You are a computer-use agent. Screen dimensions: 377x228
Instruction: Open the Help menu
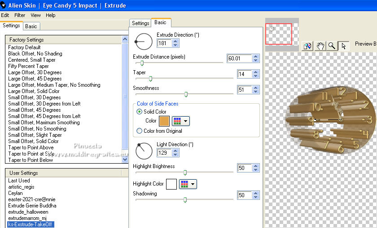click(x=50, y=15)
